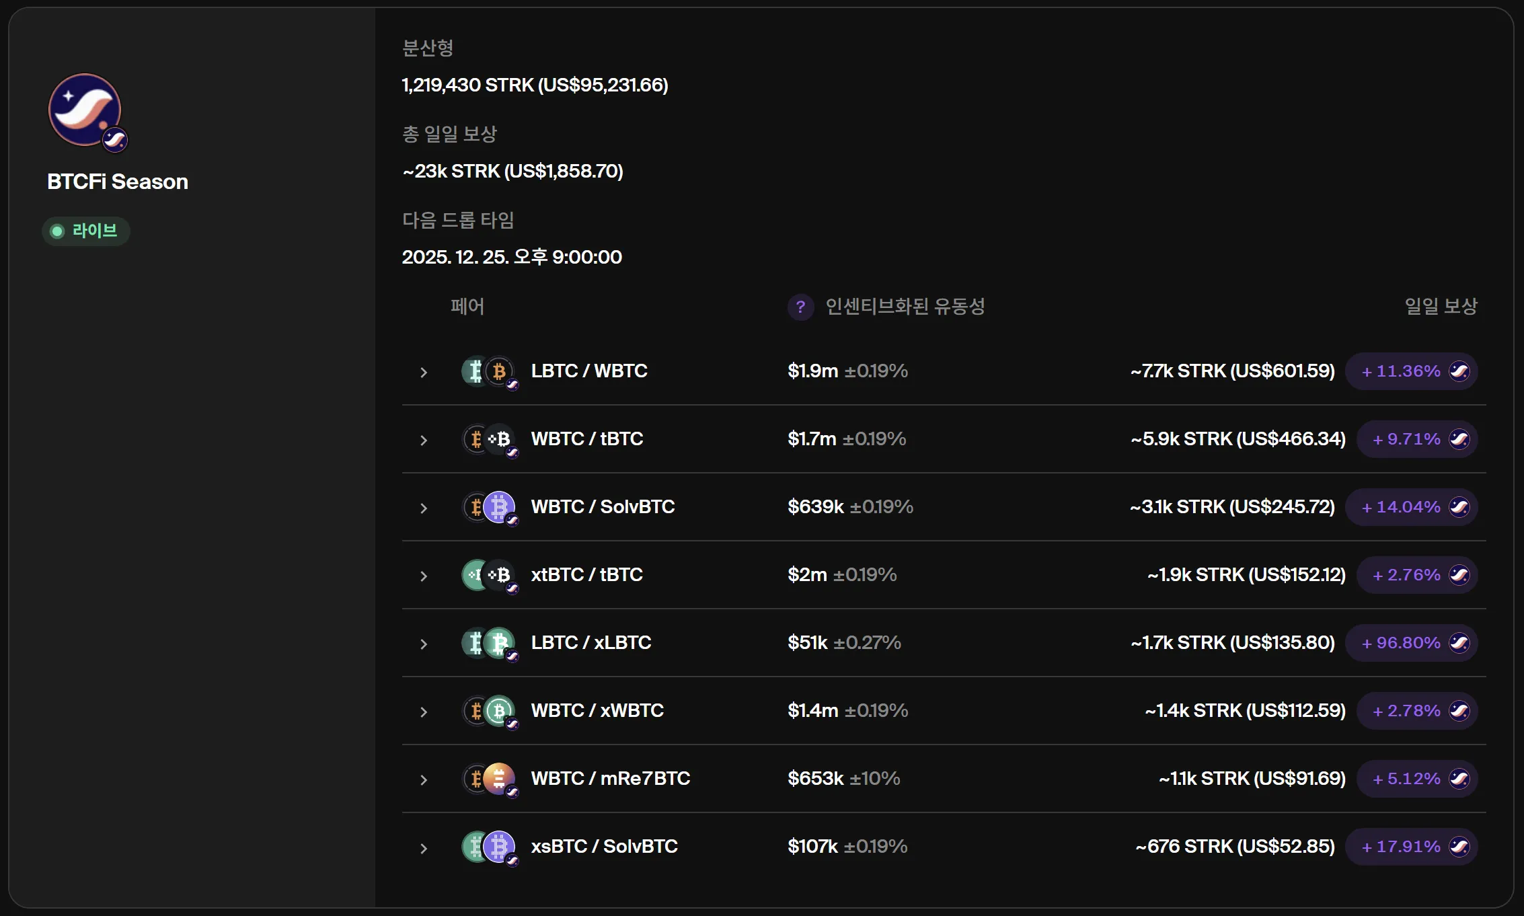1524x916 pixels.
Task: Expand the WBTC / tBTC row
Action: pyautogui.click(x=424, y=440)
